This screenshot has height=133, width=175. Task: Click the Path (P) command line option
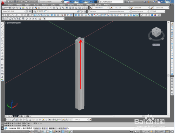coord(45,128)
